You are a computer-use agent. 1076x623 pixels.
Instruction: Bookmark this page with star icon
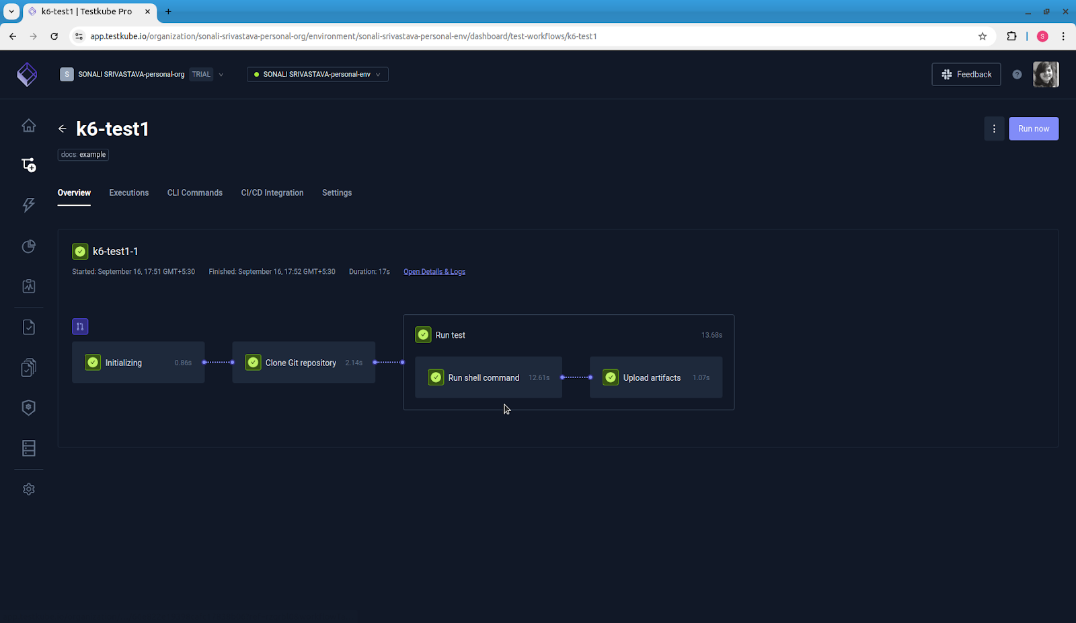pos(983,36)
